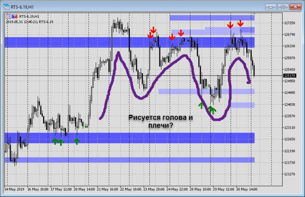Click the 125870 price scale value

pos(290,58)
